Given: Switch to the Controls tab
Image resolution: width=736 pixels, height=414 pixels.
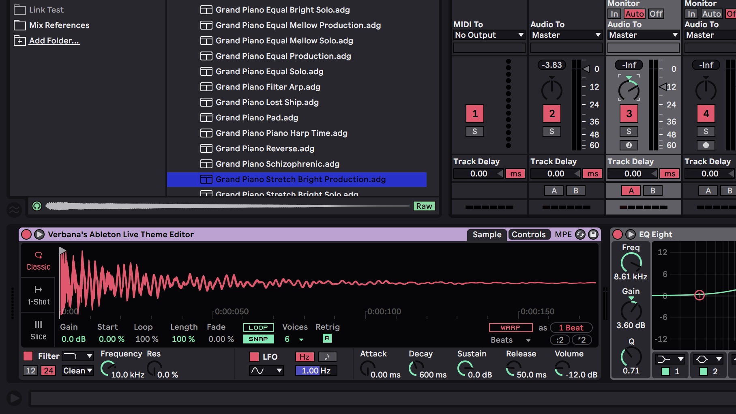Looking at the screenshot, I should [528, 234].
